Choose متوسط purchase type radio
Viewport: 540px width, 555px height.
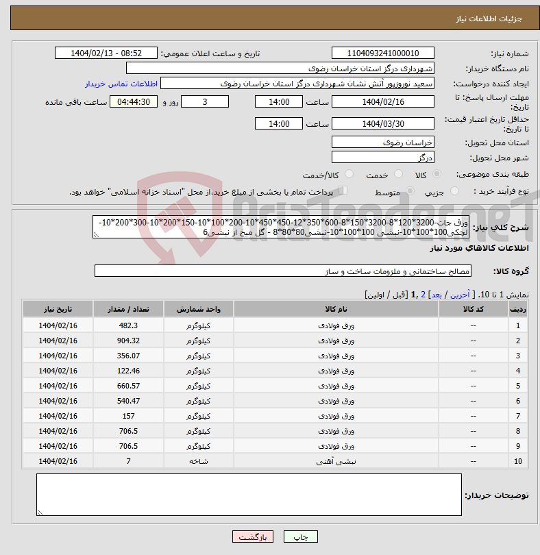point(410,191)
